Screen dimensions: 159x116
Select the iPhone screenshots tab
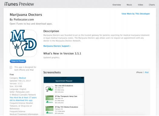[139, 72]
